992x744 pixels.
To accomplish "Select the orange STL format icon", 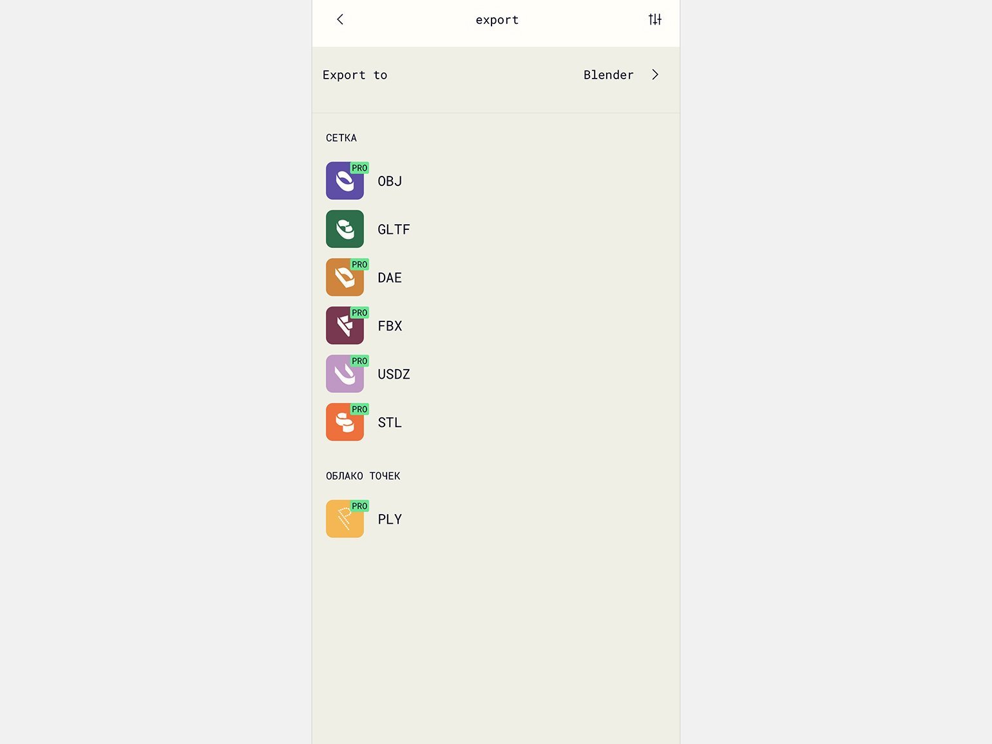I will coord(345,423).
